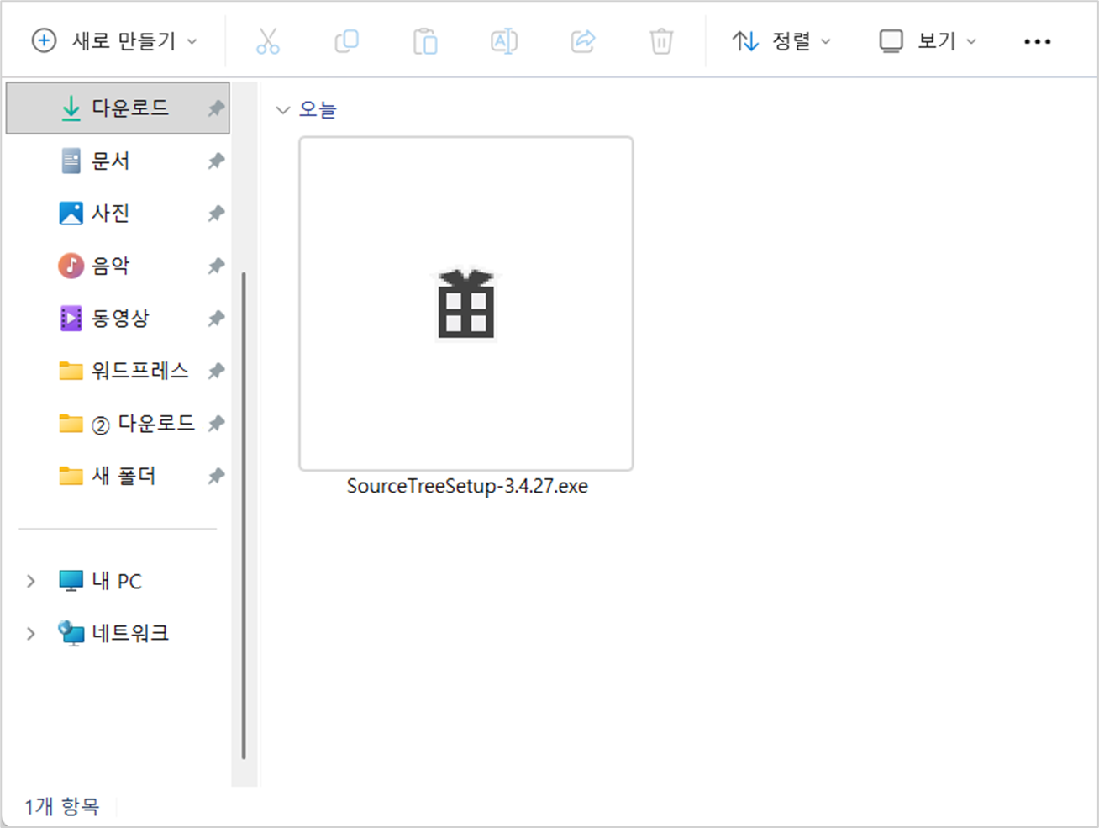Click the Rename icon in toolbar
Image resolution: width=1099 pixels, height=828 pixels.
(x=503, y=40)
